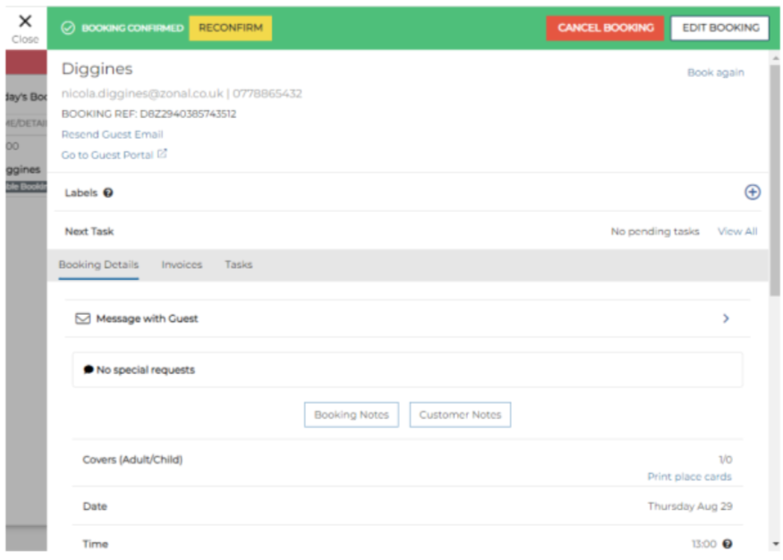Click the X close icon
Image resolution: width=783 pixels, height=560 pixels.
point(25,21)
